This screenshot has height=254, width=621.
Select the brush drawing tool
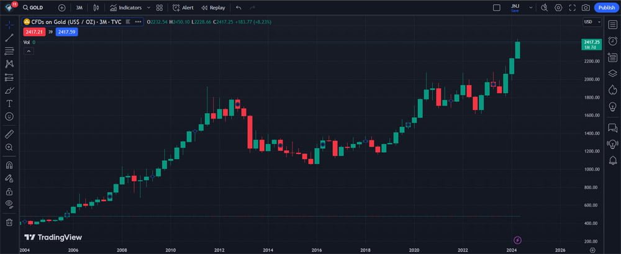click(9, 90)
